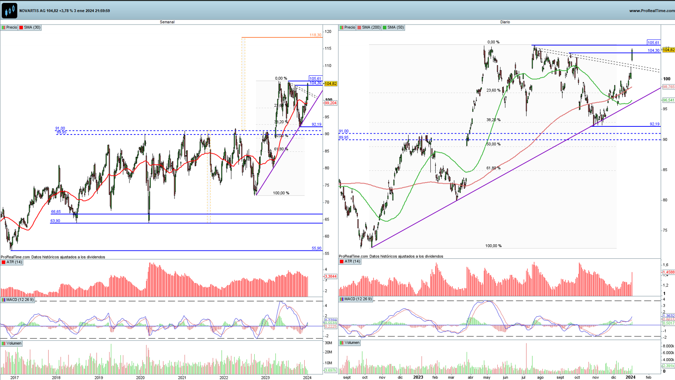Click the ProRealTime candlestick logo icon
Viewport: 675px width, 380px height.
(9, 10)
